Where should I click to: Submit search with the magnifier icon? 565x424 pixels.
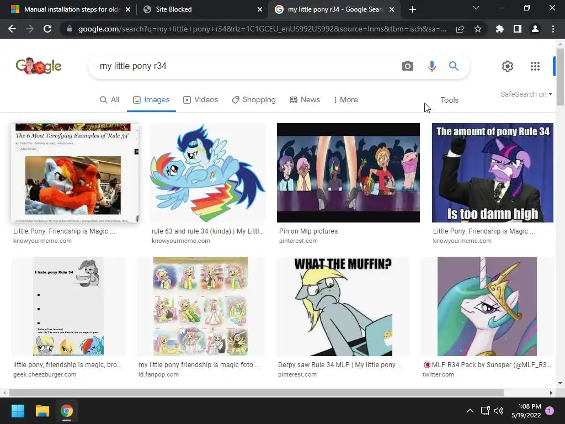[x=454, y=66]
